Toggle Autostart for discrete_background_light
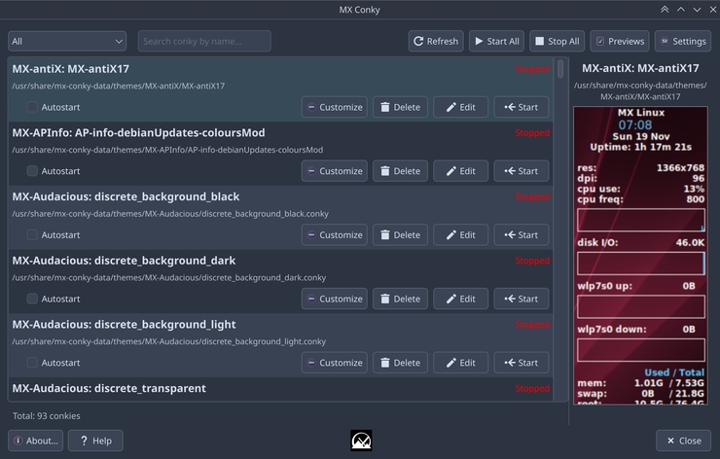This screenshot has height=459, width=720. [x=32, y=363]
